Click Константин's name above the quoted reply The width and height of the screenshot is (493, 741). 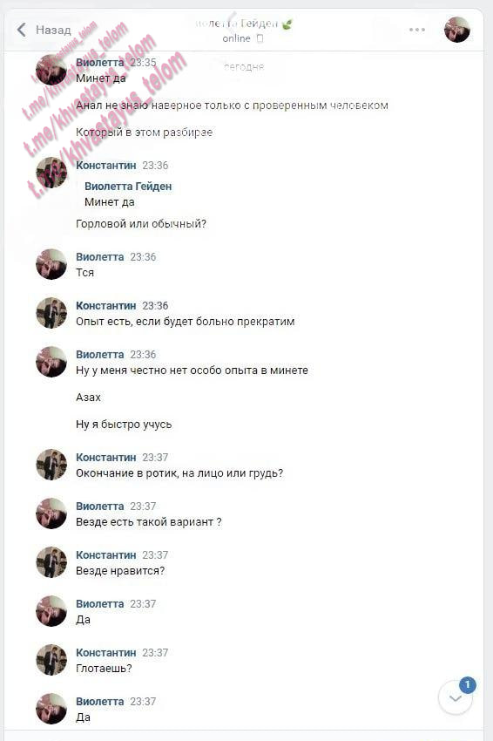[105, 166]
